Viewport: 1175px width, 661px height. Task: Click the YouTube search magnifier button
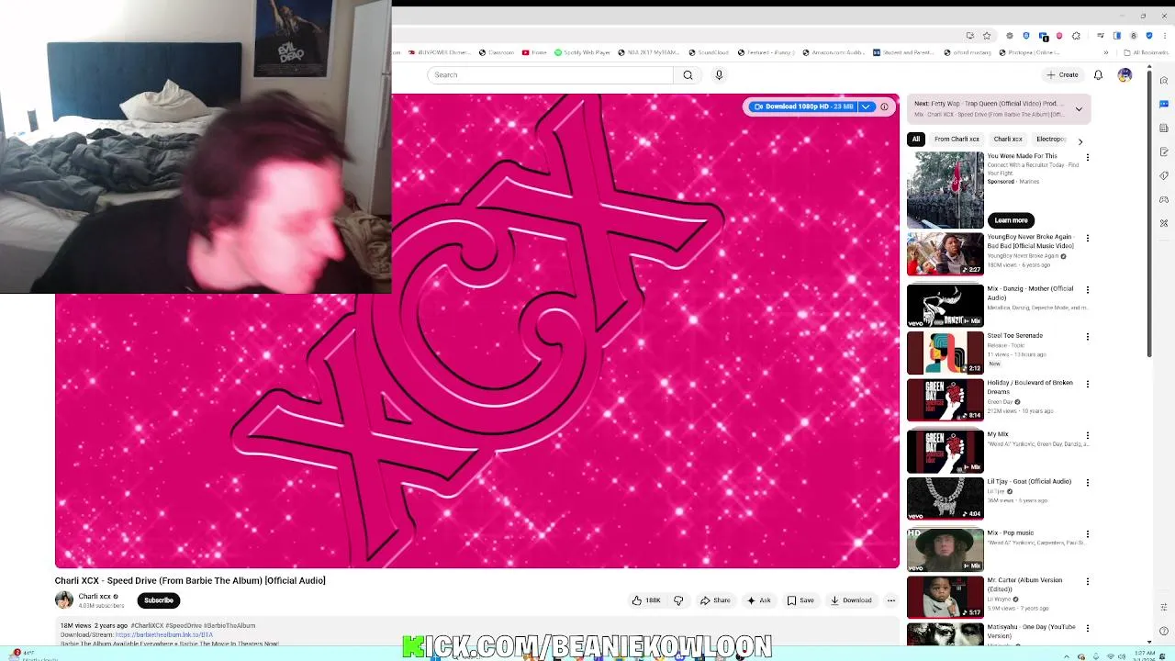[x=688, y=75]
